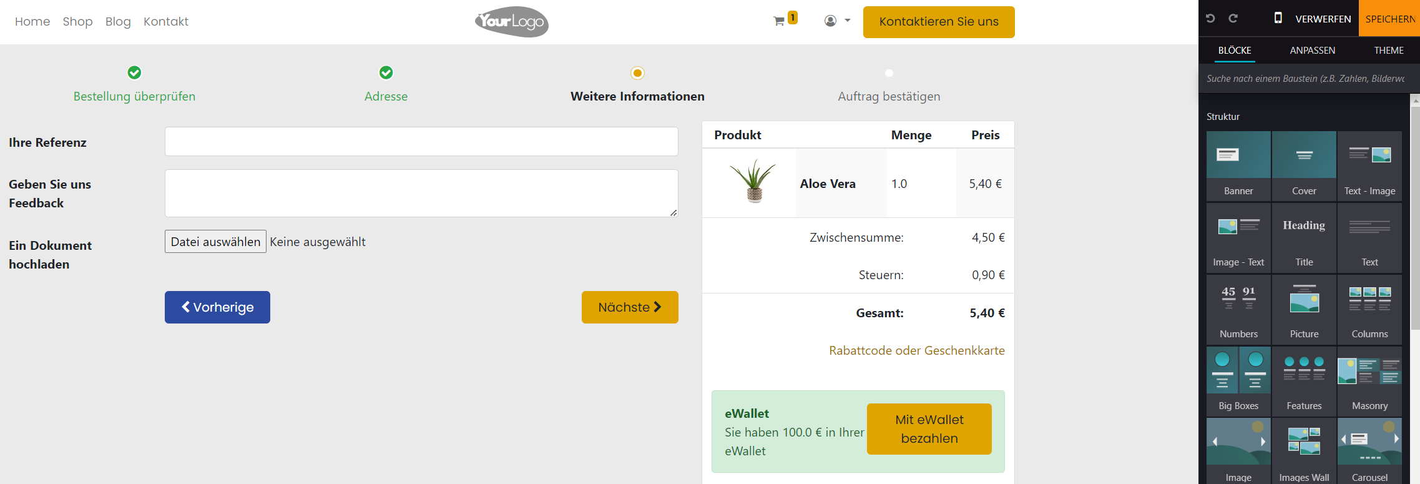Select the Cover building block

[x=1304, y=165]
